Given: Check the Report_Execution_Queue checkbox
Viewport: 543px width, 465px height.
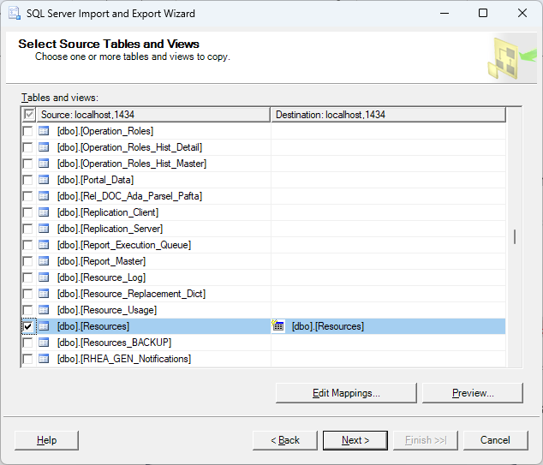Looking at the screenshot, I should [27, 245].
